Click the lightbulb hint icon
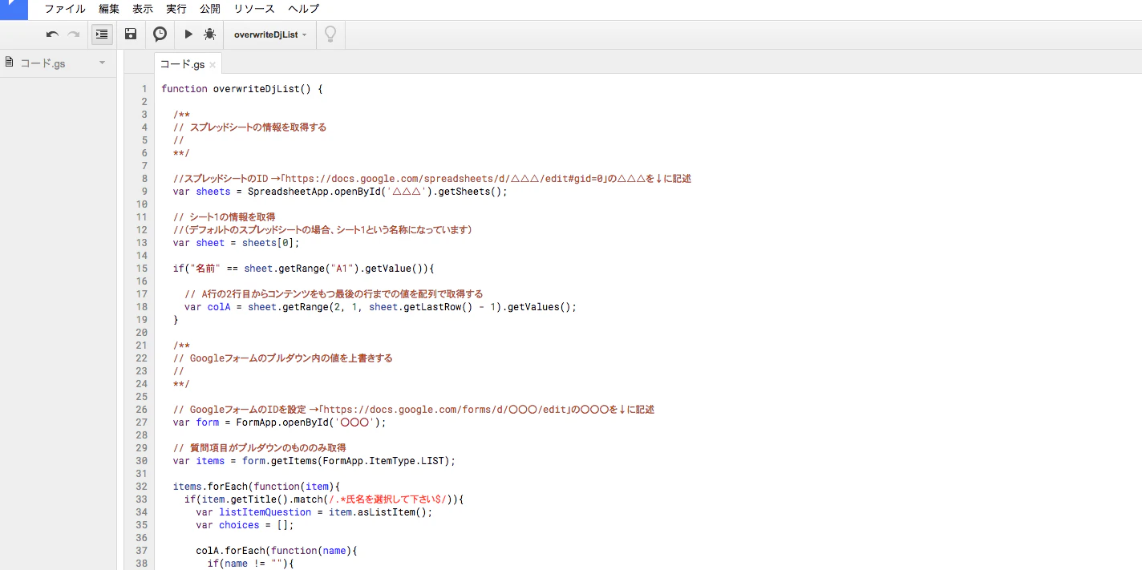This screenshot has height=570, width=1142. click(x=330, y=34)
